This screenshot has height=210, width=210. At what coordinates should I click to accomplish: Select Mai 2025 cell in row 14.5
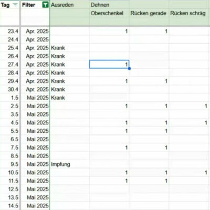(x=35, y=206)
